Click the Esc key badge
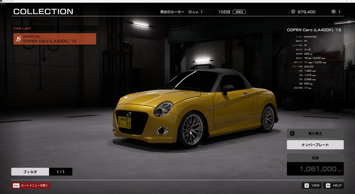Image resolution: width=355 pixels, height=194 pixels. pyautogui.click(x=16, y=185)
